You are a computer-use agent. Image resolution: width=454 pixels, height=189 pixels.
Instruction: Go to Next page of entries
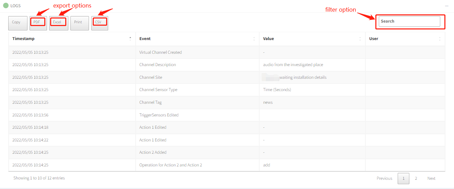[x=431, y=178]
